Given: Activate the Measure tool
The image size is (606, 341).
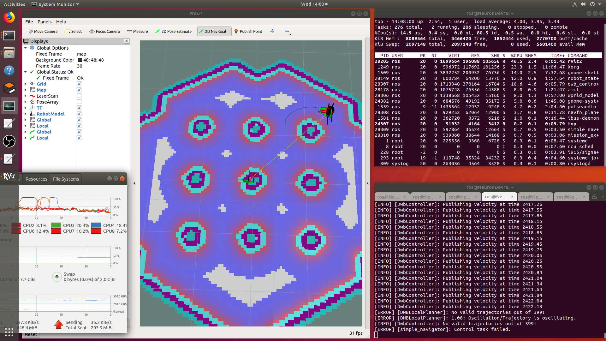Looking at the screenshot, I should pos(137,31).
